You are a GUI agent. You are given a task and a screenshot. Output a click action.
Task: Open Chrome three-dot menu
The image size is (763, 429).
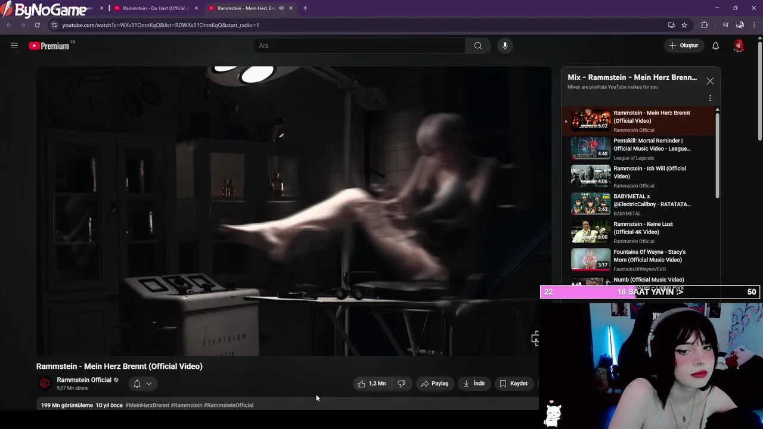pos(755,25)
